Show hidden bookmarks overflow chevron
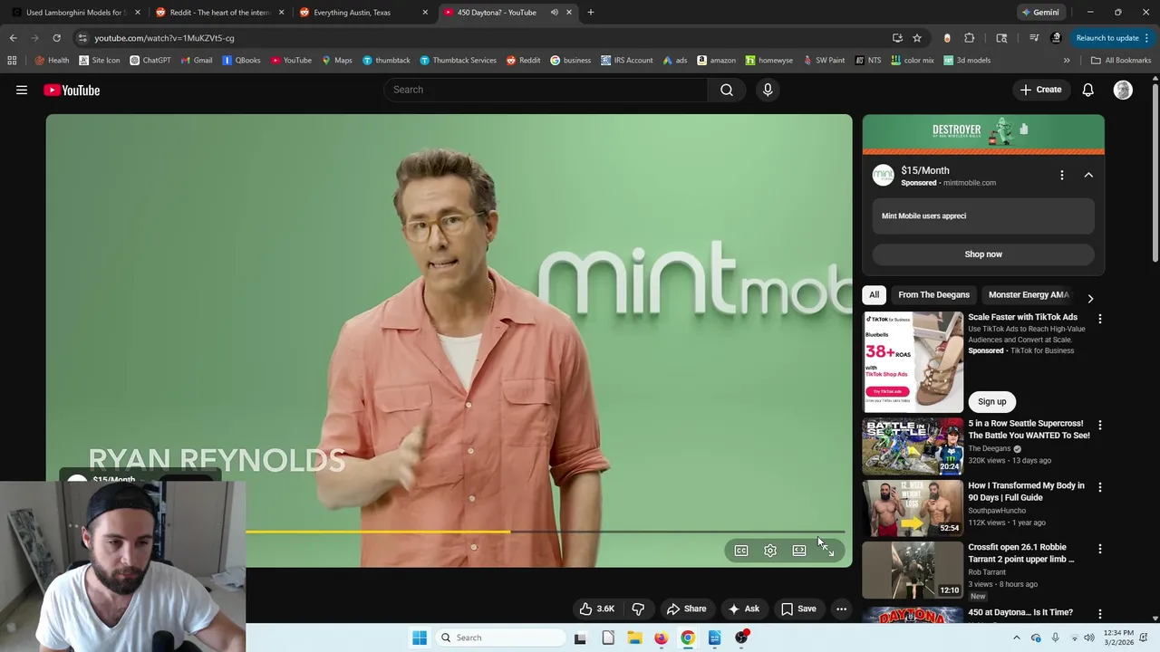Viewport: 1160px width, 652px height. coord(1067,61)
